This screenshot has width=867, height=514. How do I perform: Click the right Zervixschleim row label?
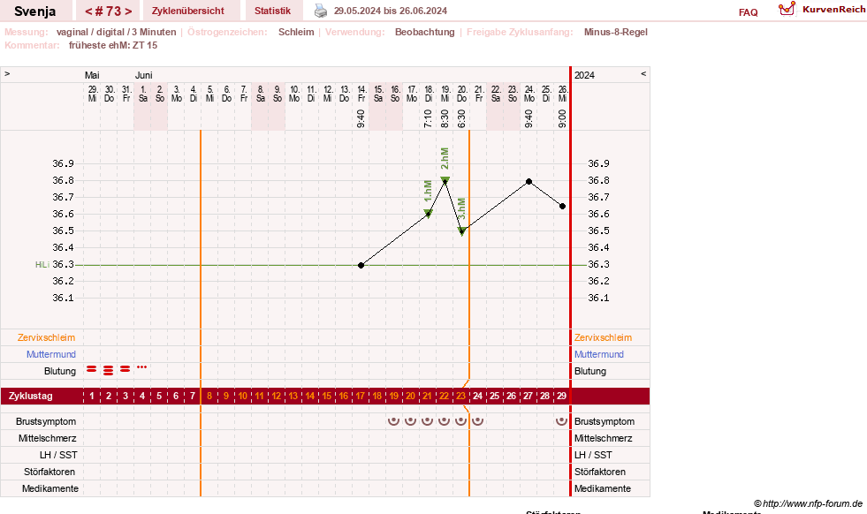tap(603, 337)
